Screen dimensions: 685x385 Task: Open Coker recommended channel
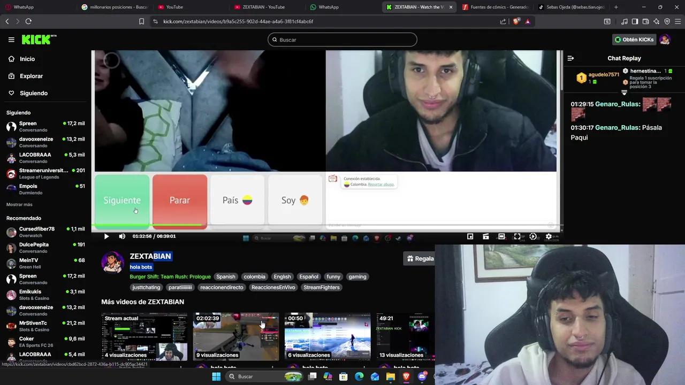tap(45, 342)
